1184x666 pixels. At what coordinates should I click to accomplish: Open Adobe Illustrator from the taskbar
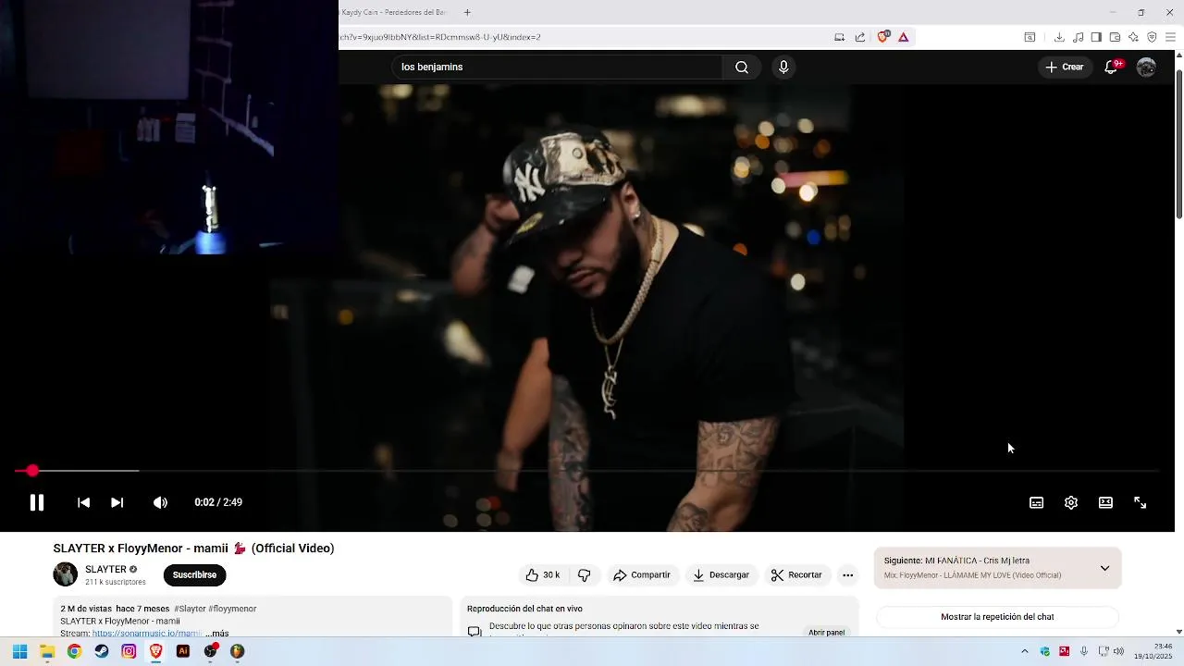183,651
